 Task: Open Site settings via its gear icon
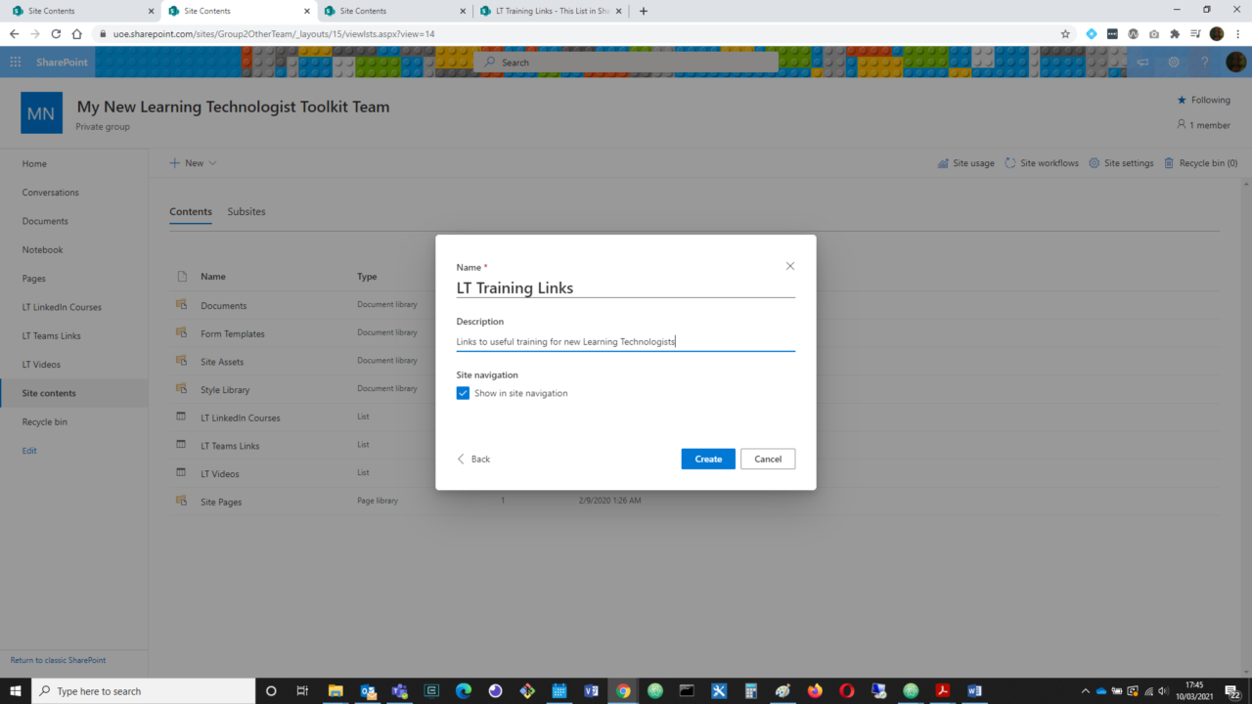(1094, 162)
